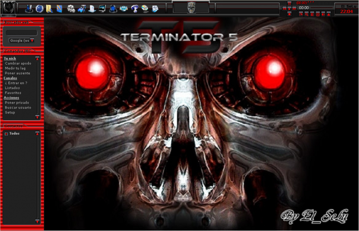Image resolution: width=359 pixels, height=231 pixels.
Task: Select ¿ Entrar en ? command
Action: [x=16, y=83]
